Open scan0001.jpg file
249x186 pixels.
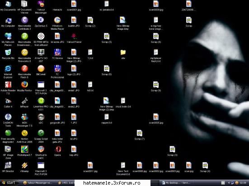[74, 6]
